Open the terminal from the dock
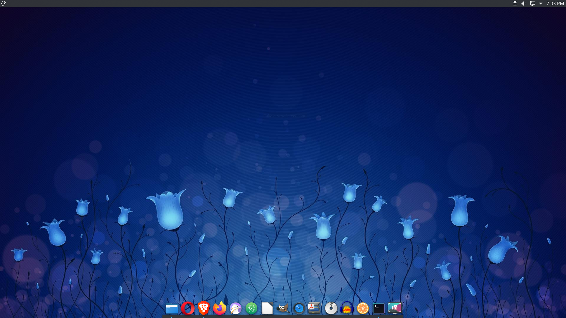Viewport: 566px width, 318px height. [379, 308]
